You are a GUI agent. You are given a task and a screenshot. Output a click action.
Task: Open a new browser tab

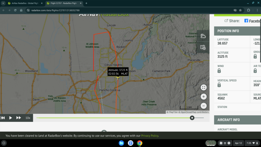pos(86,3)
